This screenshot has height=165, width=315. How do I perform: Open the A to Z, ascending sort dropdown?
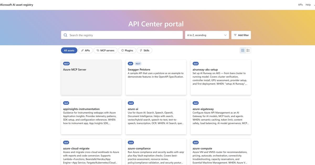(207, 35)
